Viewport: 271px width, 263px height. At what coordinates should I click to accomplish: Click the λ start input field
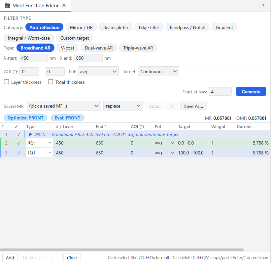(x=33, y=58)
